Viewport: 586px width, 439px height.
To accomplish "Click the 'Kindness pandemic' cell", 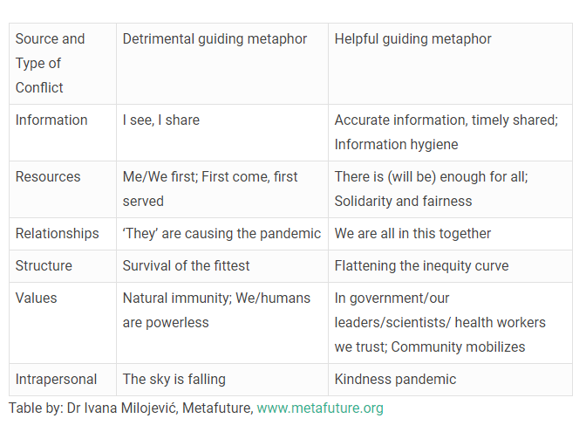I will (395, 379).
